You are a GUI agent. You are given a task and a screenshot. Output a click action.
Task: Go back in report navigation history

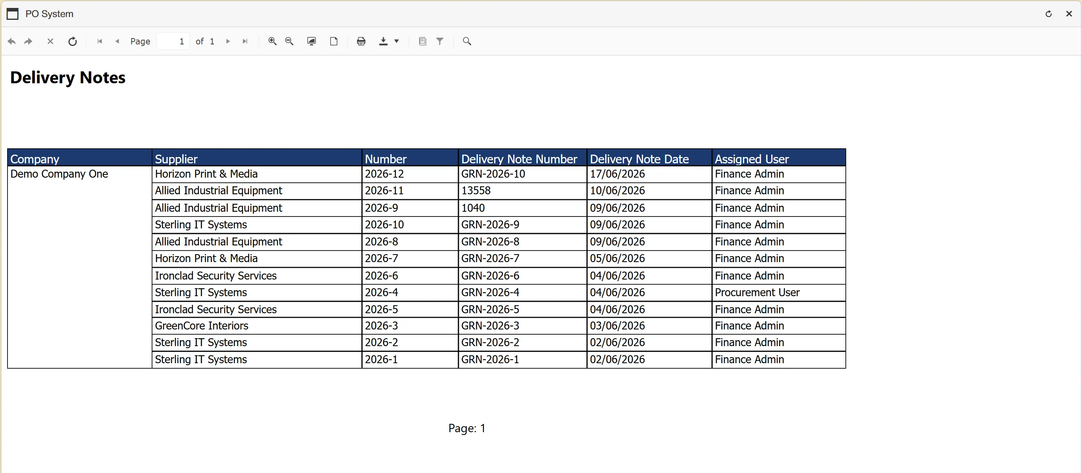[x=12, y=41]
